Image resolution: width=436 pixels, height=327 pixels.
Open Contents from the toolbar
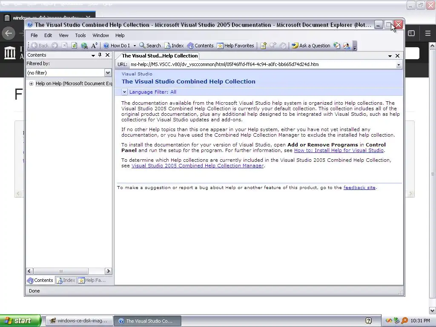200,46
